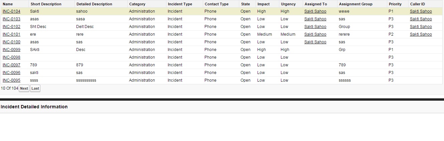
Task: Open incident INC-0097 link
Action: [11, 65]
